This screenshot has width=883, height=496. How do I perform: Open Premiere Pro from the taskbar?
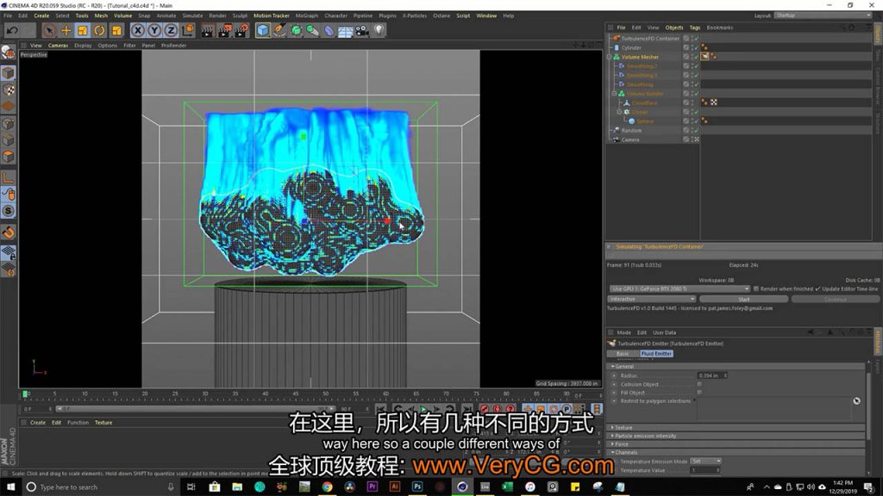(x=373, y=487)
